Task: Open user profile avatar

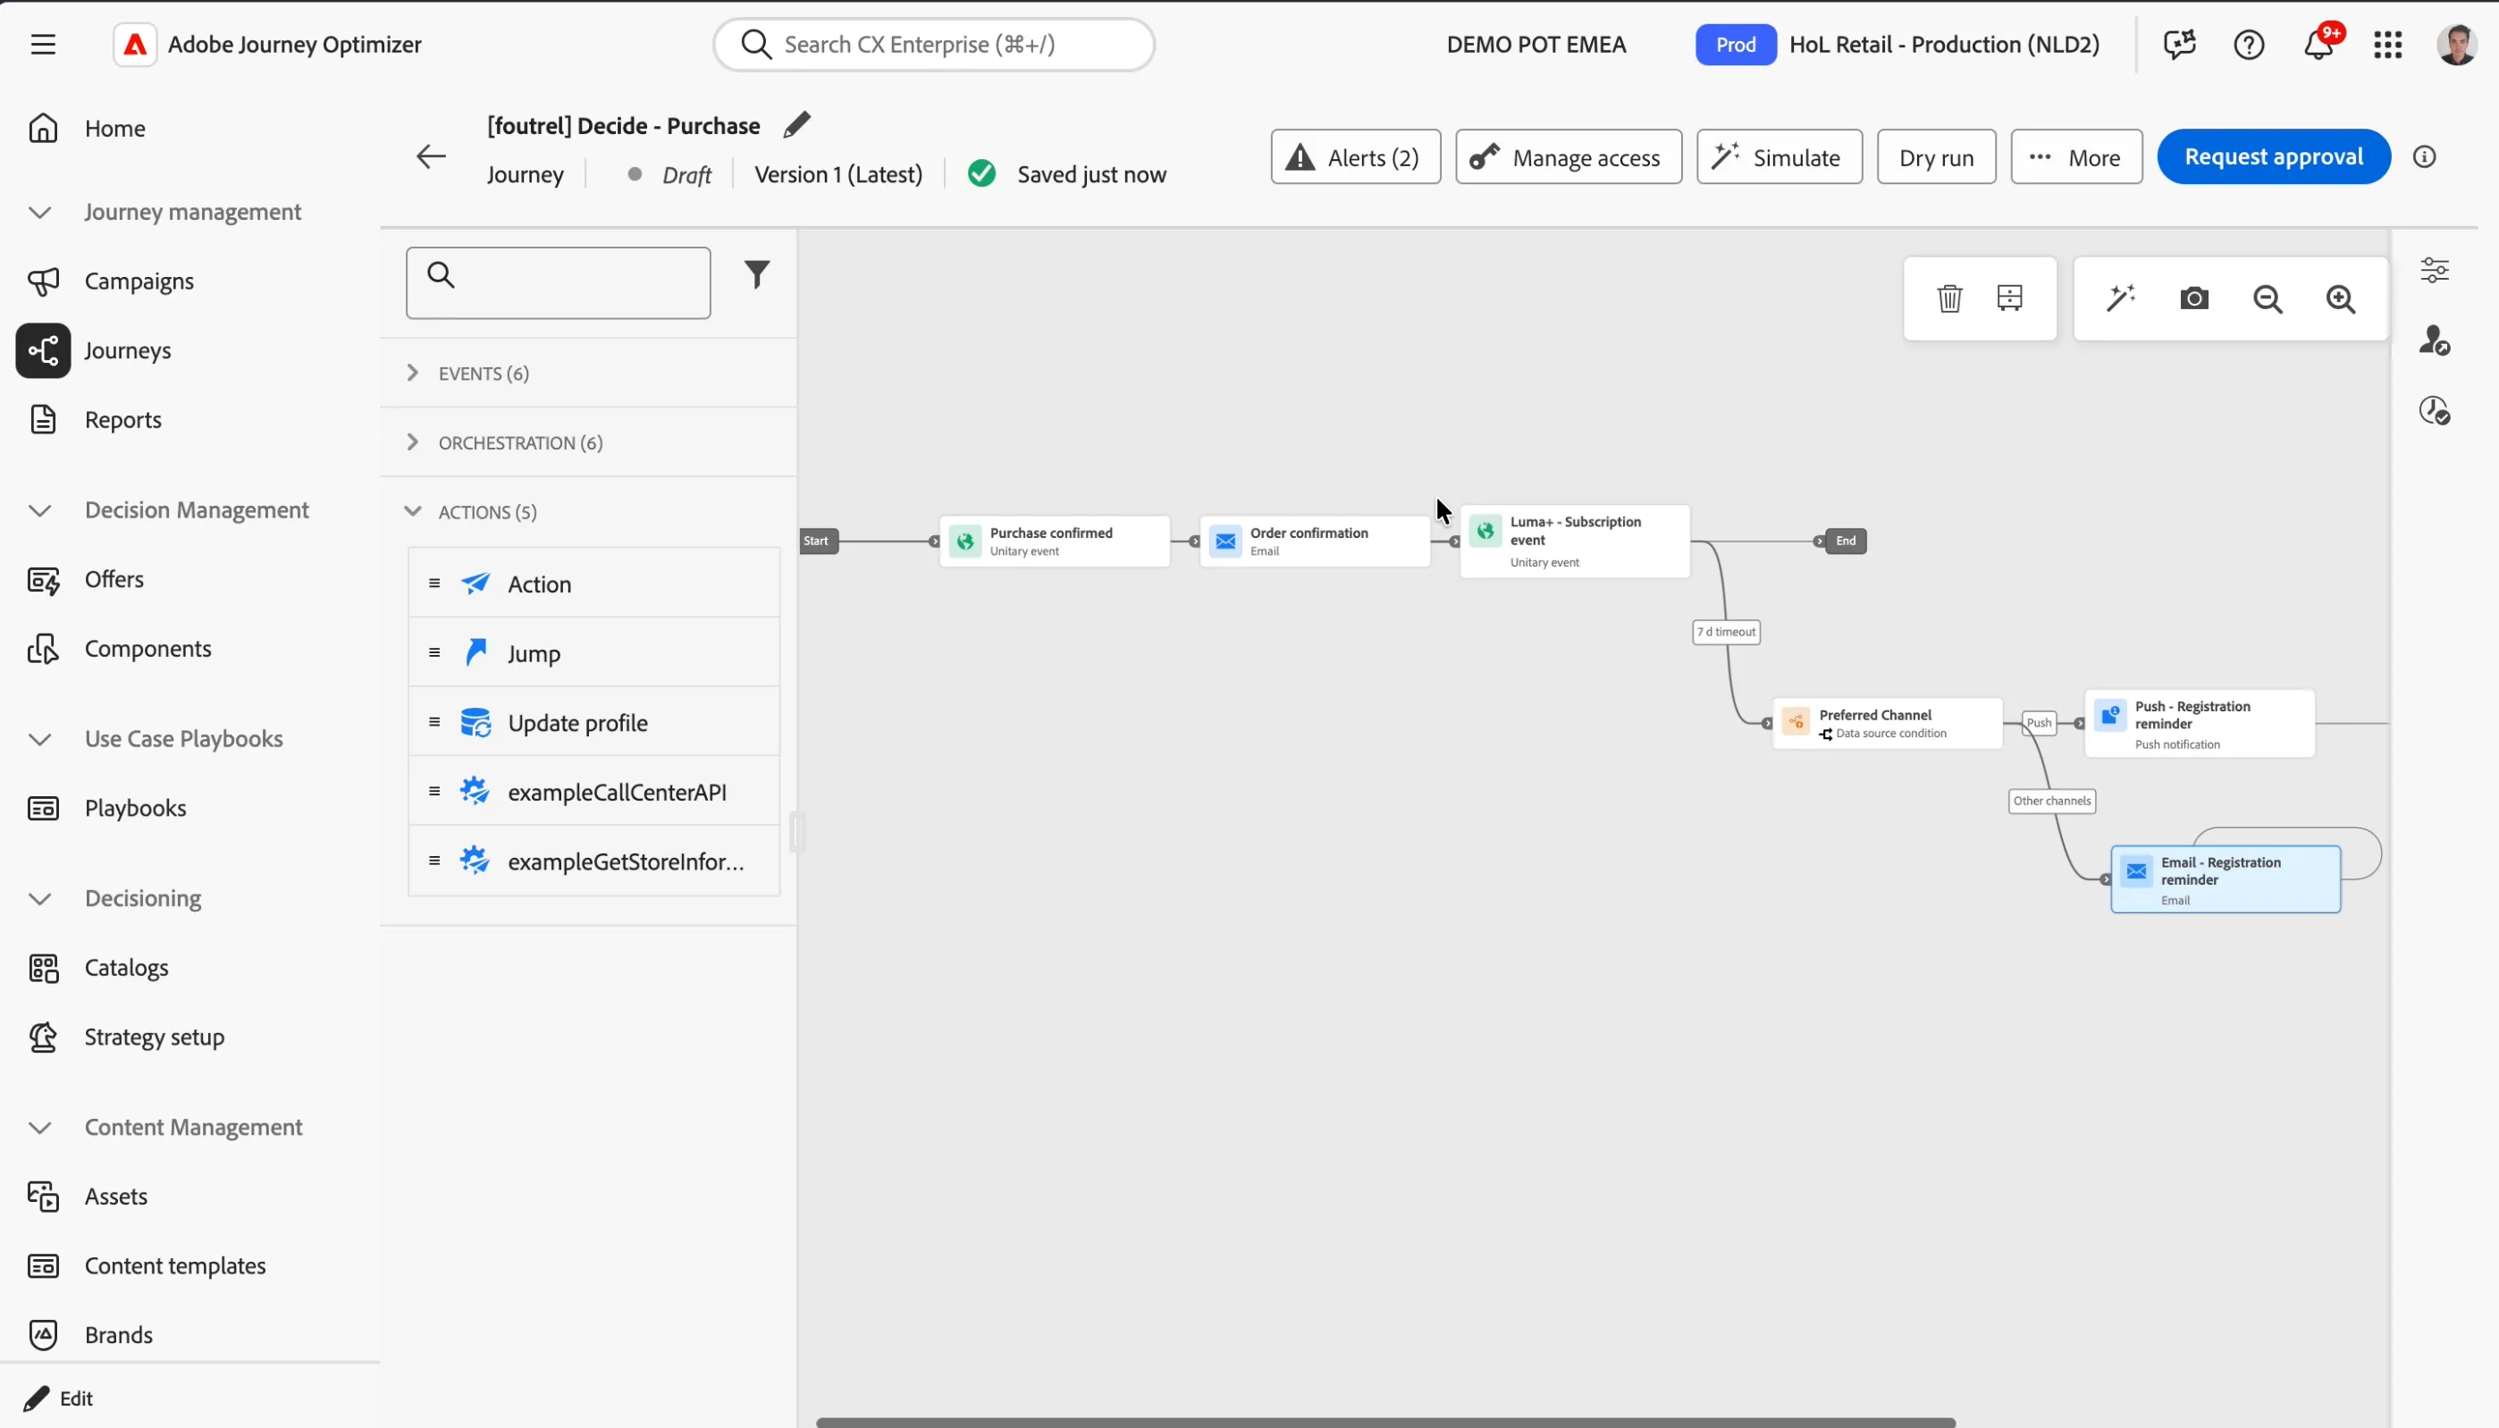Action: tap(2456, 44)
